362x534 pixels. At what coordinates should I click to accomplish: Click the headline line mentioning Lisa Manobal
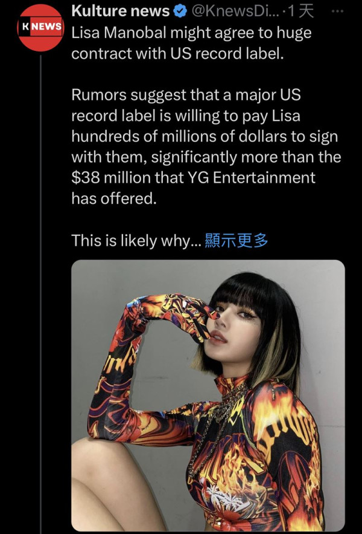point(191,33)
